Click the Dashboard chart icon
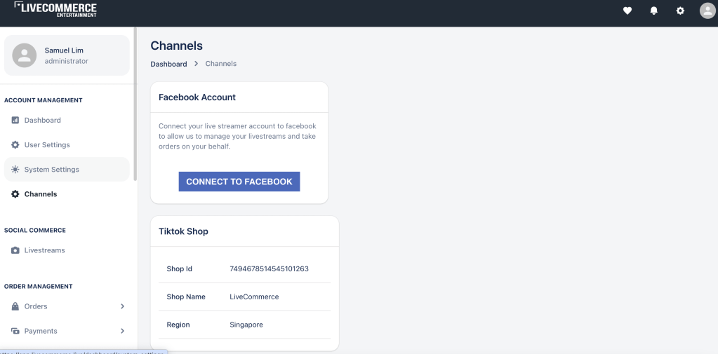The height and width of the screenshot is (354, 718). [15, 120]
